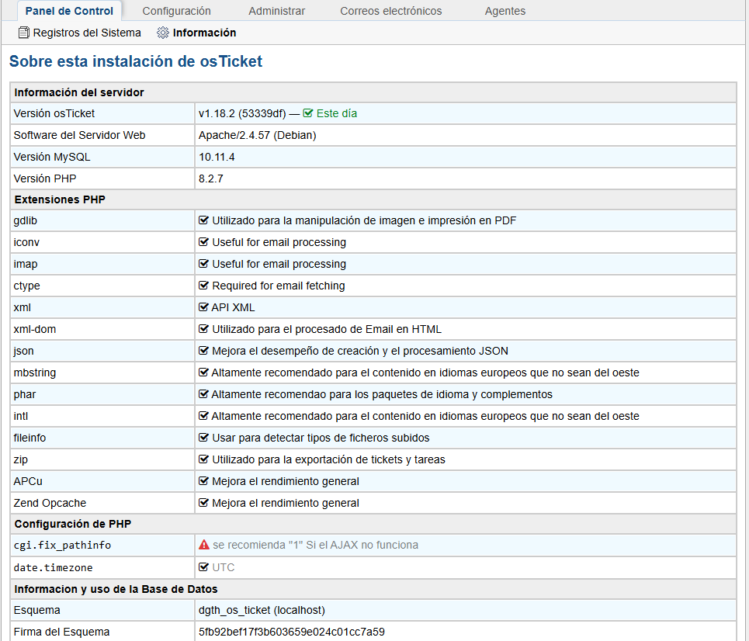Click the check icon in the APCu row
The image size is (749, 641).
pyautogui.click(x=204, y=481)
